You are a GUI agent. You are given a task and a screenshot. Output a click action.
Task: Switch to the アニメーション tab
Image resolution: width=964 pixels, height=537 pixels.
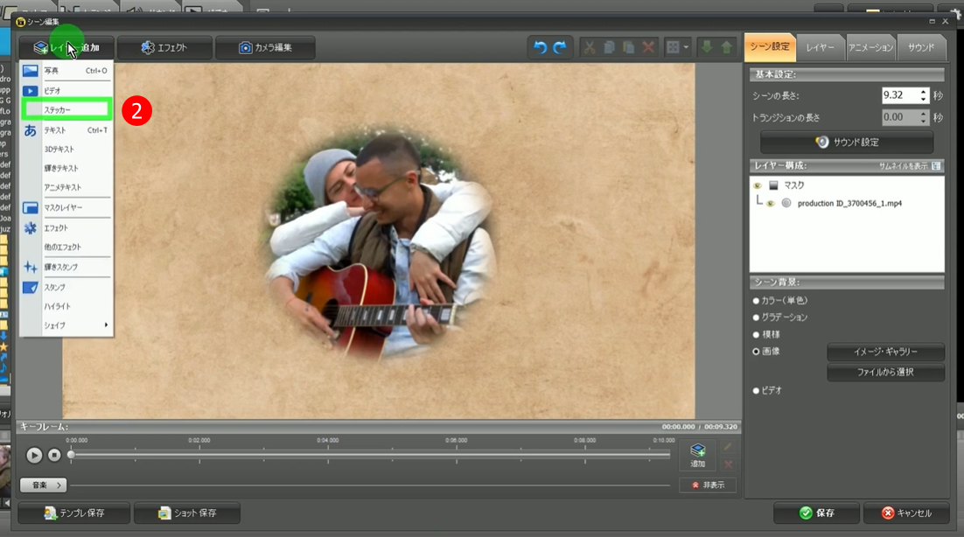point(870,47)
